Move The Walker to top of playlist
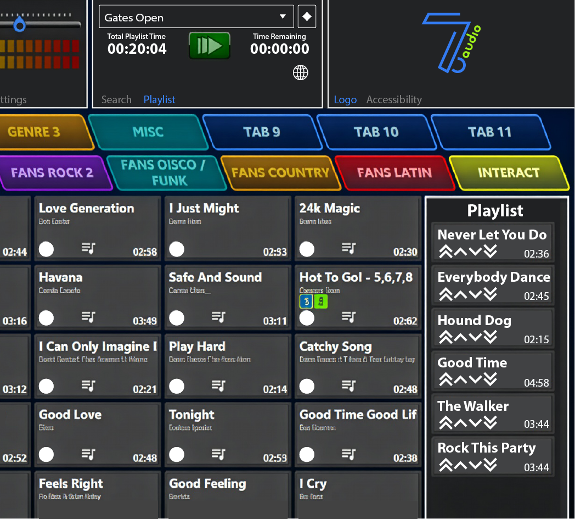575x519 pixels. click(446, 423)
